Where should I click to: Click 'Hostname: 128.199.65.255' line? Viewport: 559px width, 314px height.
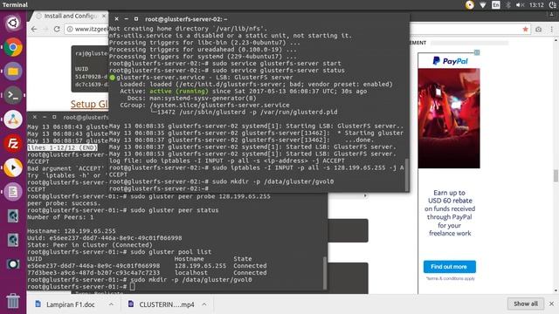[72, 231]
